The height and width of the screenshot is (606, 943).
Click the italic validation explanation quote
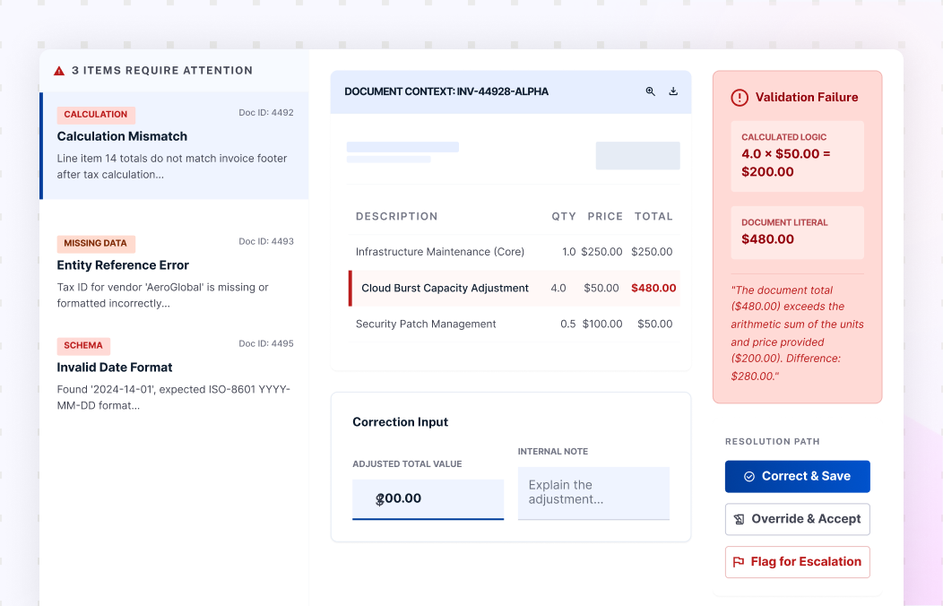[797, 333]
